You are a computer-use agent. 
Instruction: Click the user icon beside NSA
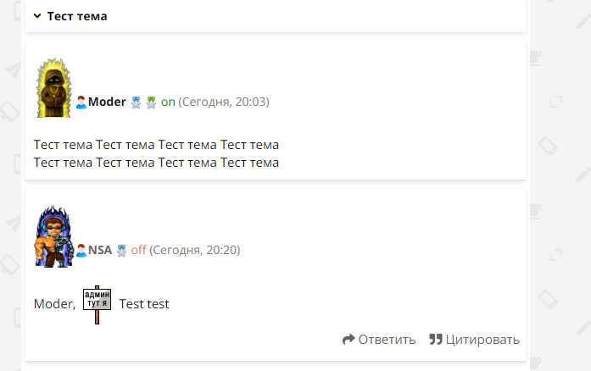[x=81, y=251]
